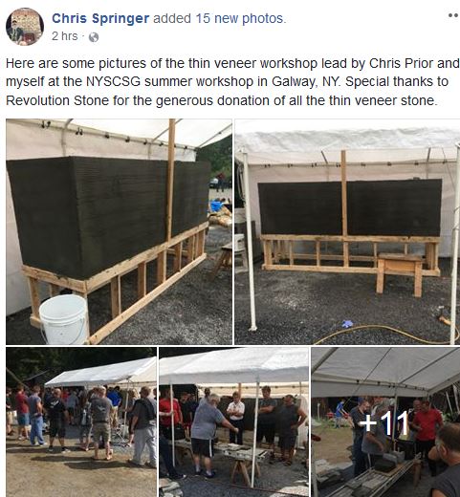Click the white bucket in the first photo
The width and height of the screenshot is (460, 497).
pos(64,318)
